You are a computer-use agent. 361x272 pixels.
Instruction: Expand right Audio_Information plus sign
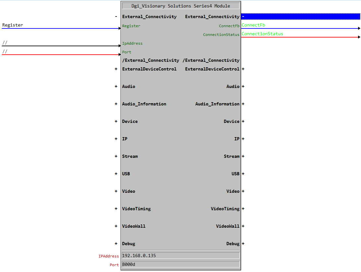tap(243, 104)
